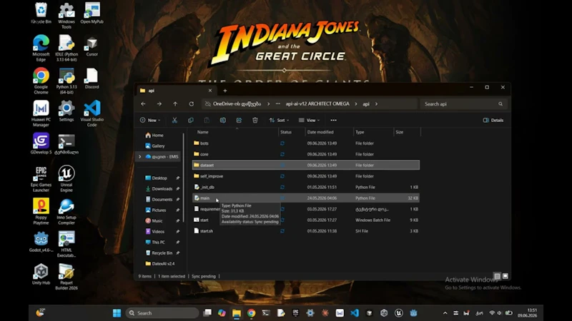The height and width of the screenshot is (321, 572).
Task: Cut the selected file
Action: [174, 120]
